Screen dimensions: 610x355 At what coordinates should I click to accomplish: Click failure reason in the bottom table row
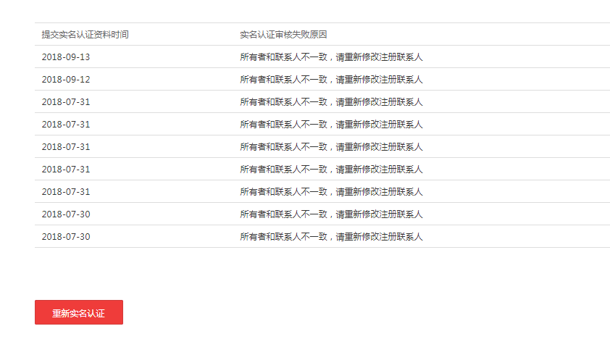click(331, 237)
